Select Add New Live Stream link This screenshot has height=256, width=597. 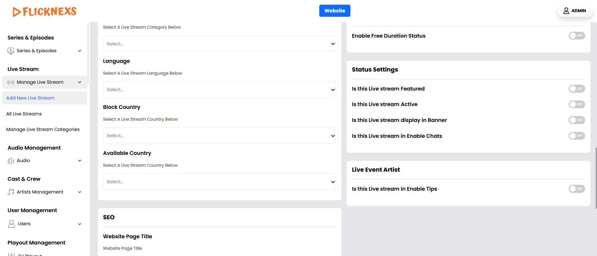[x=30, y=98]
